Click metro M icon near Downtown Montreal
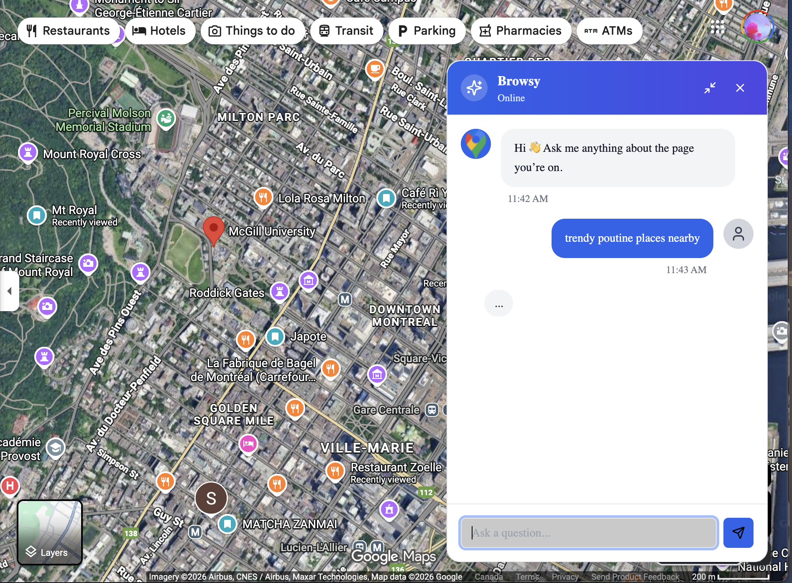 (345, 299)
